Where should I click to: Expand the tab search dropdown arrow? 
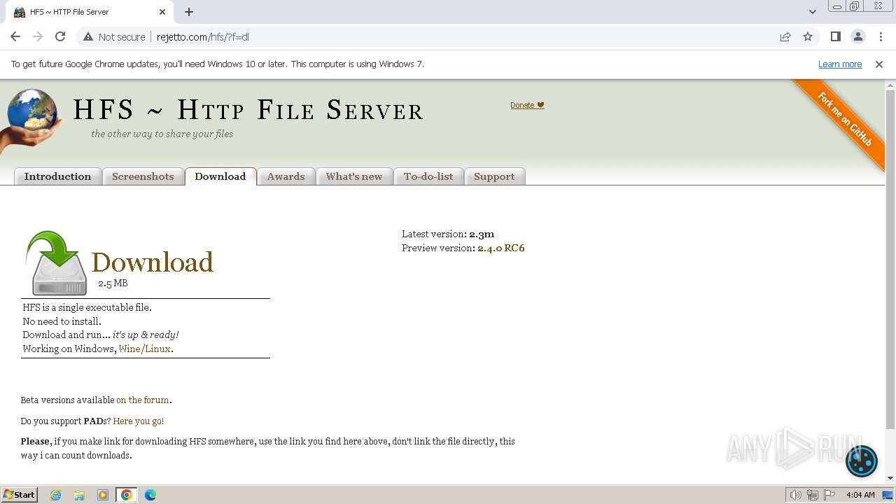(812, 12)
